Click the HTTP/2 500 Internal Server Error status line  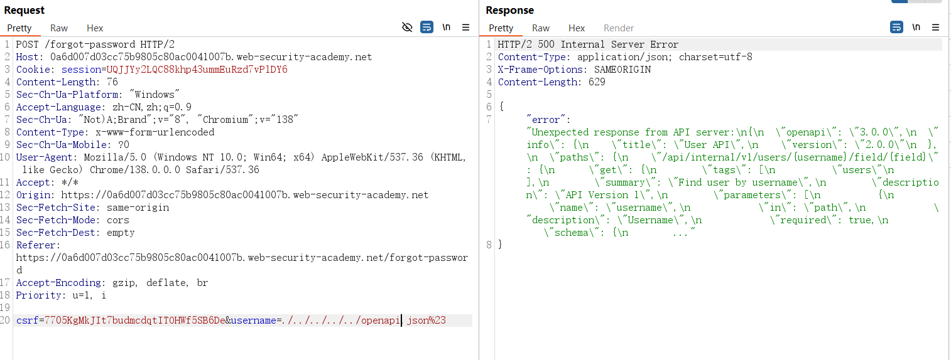tap(588, 45)
